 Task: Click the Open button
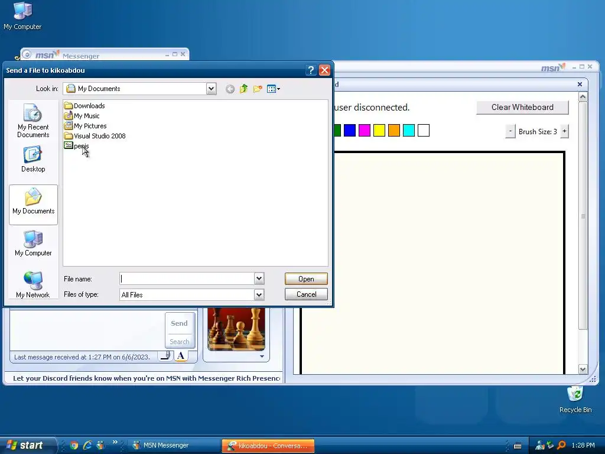[x=306, y=279]
